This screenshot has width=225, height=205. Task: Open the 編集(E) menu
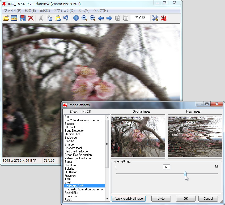[x=30, y=11]
